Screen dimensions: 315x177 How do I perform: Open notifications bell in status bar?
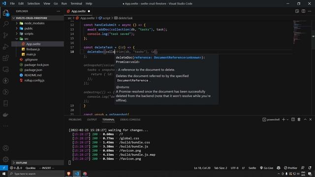tap(310, 168)
